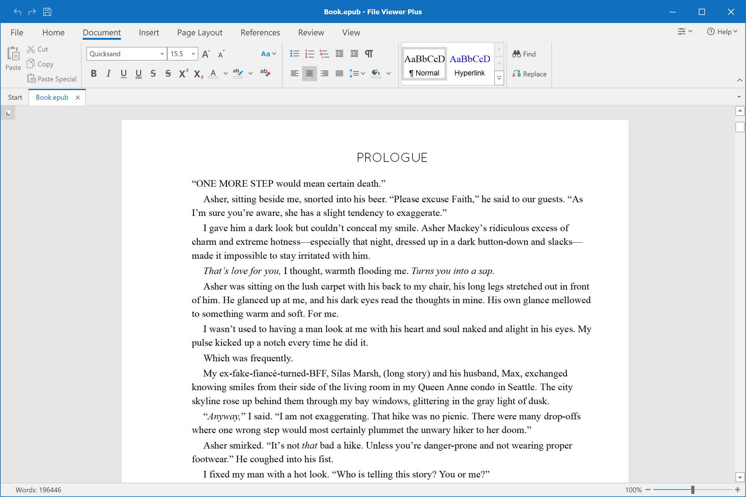Click the Grow Font icon

coord(206,54)
